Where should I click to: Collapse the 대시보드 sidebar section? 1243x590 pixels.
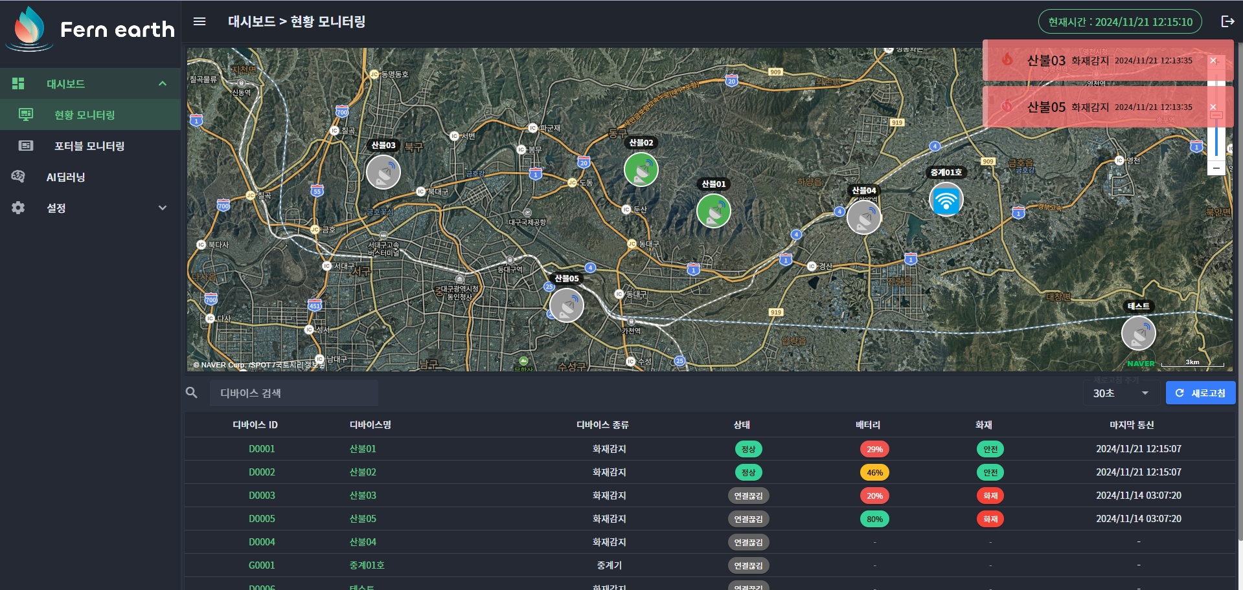163,83
